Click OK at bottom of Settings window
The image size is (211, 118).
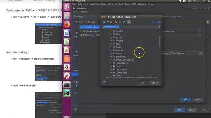click(180, 110)
